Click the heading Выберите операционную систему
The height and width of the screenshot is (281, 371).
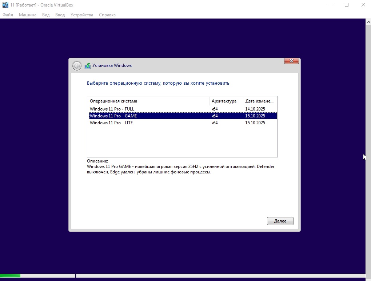coord(158,83)
